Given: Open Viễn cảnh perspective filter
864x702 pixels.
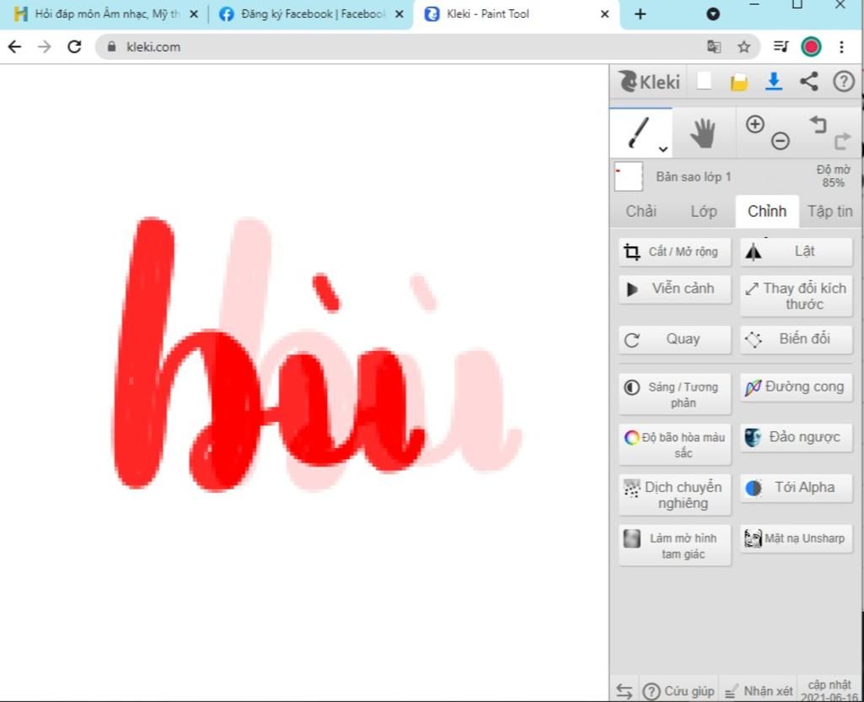Looking at the screenshot, I should coord(674,289).
